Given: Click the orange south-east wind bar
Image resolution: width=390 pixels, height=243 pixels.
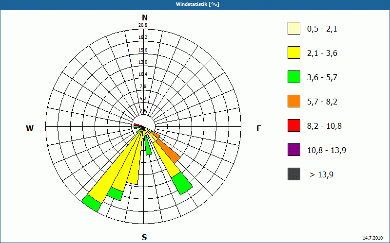Looking at the screenshot, I should click(x=168, y=150).
